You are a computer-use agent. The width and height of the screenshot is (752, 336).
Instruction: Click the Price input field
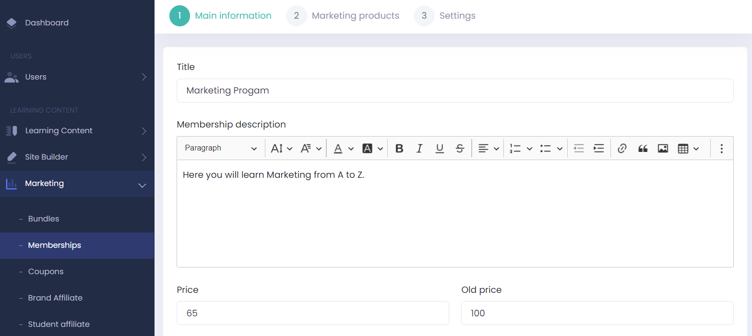[313, 313]
